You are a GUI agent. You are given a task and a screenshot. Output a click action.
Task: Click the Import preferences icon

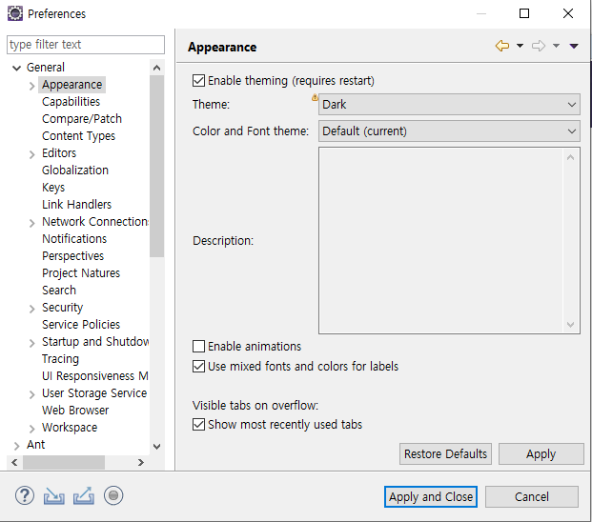tap(54, 496)
